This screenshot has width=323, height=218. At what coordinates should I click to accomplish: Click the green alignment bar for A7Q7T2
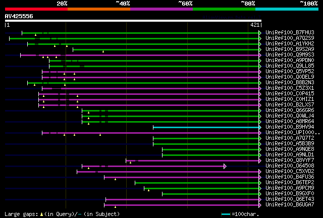[206, 138]
